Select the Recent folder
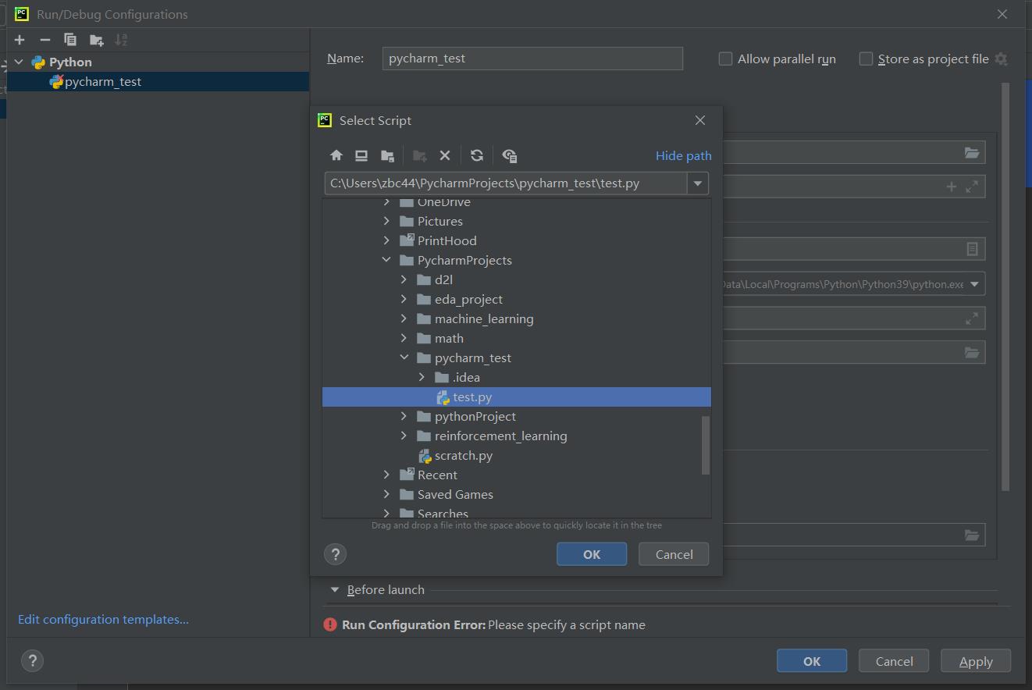 437,475
